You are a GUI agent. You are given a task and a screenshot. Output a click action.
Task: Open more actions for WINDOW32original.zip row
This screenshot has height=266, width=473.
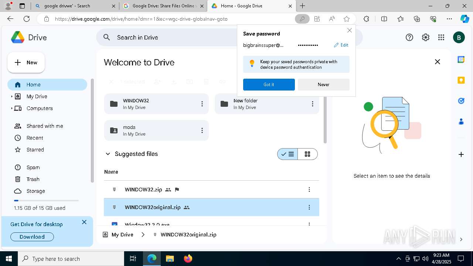[309, 207]
